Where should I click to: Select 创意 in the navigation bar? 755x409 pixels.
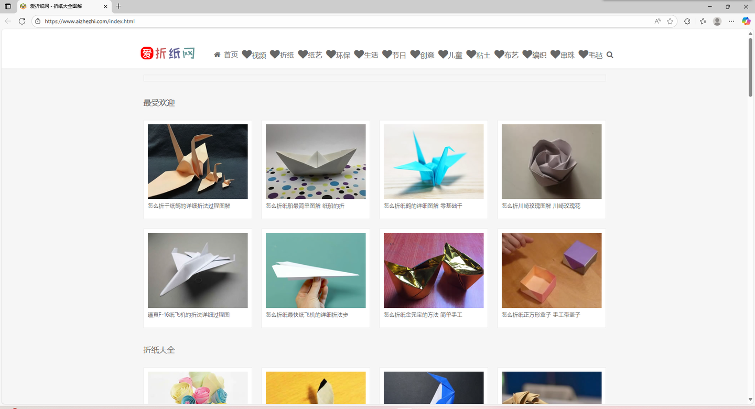423,55
